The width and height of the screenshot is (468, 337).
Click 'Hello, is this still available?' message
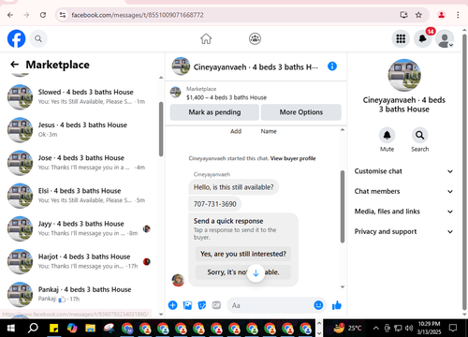(233, 187)
